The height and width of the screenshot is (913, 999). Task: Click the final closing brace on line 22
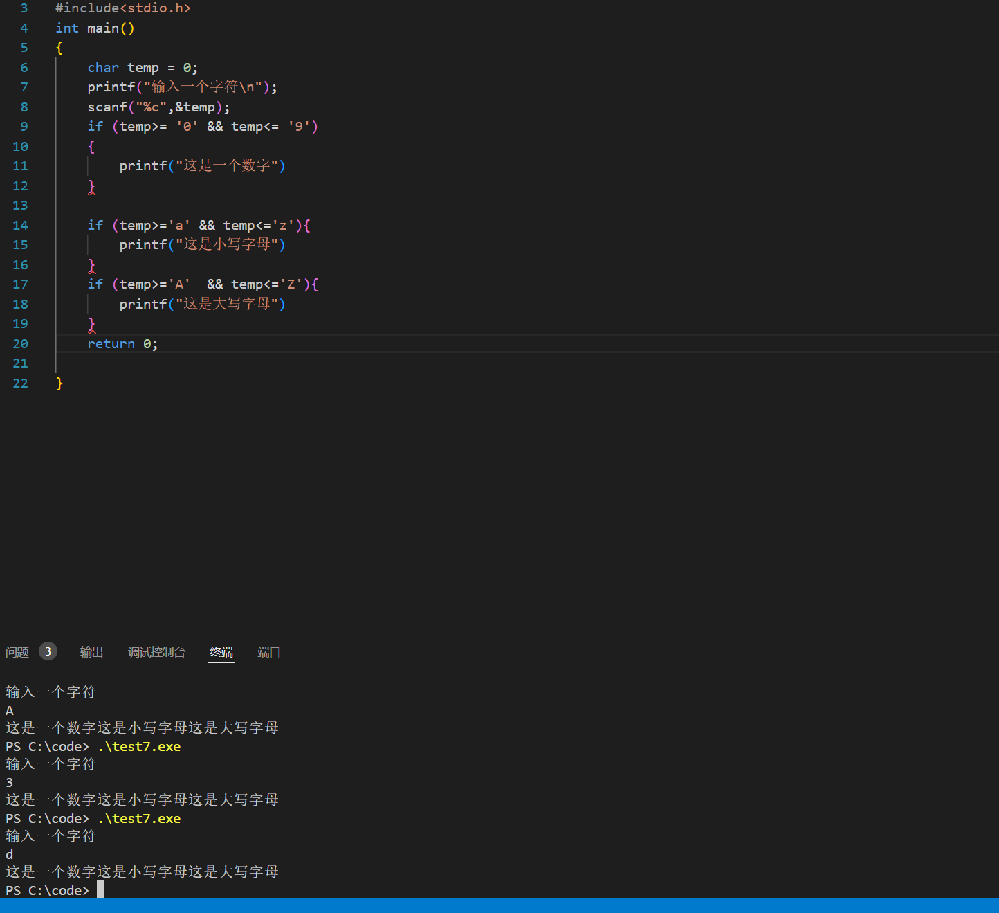(59, 383)
